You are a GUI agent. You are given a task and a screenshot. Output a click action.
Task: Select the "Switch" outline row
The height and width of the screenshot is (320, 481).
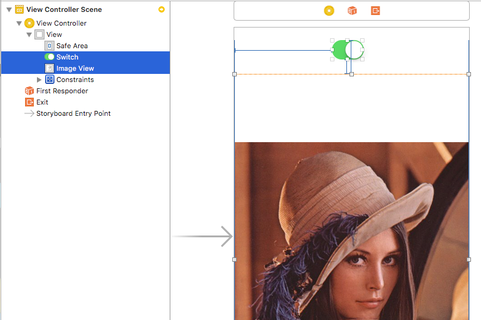[86, 57]
